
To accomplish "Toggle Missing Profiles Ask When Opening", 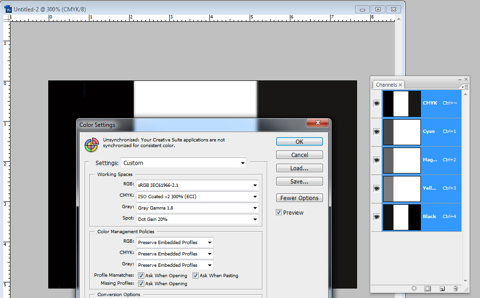I will [x=141, y=284].
